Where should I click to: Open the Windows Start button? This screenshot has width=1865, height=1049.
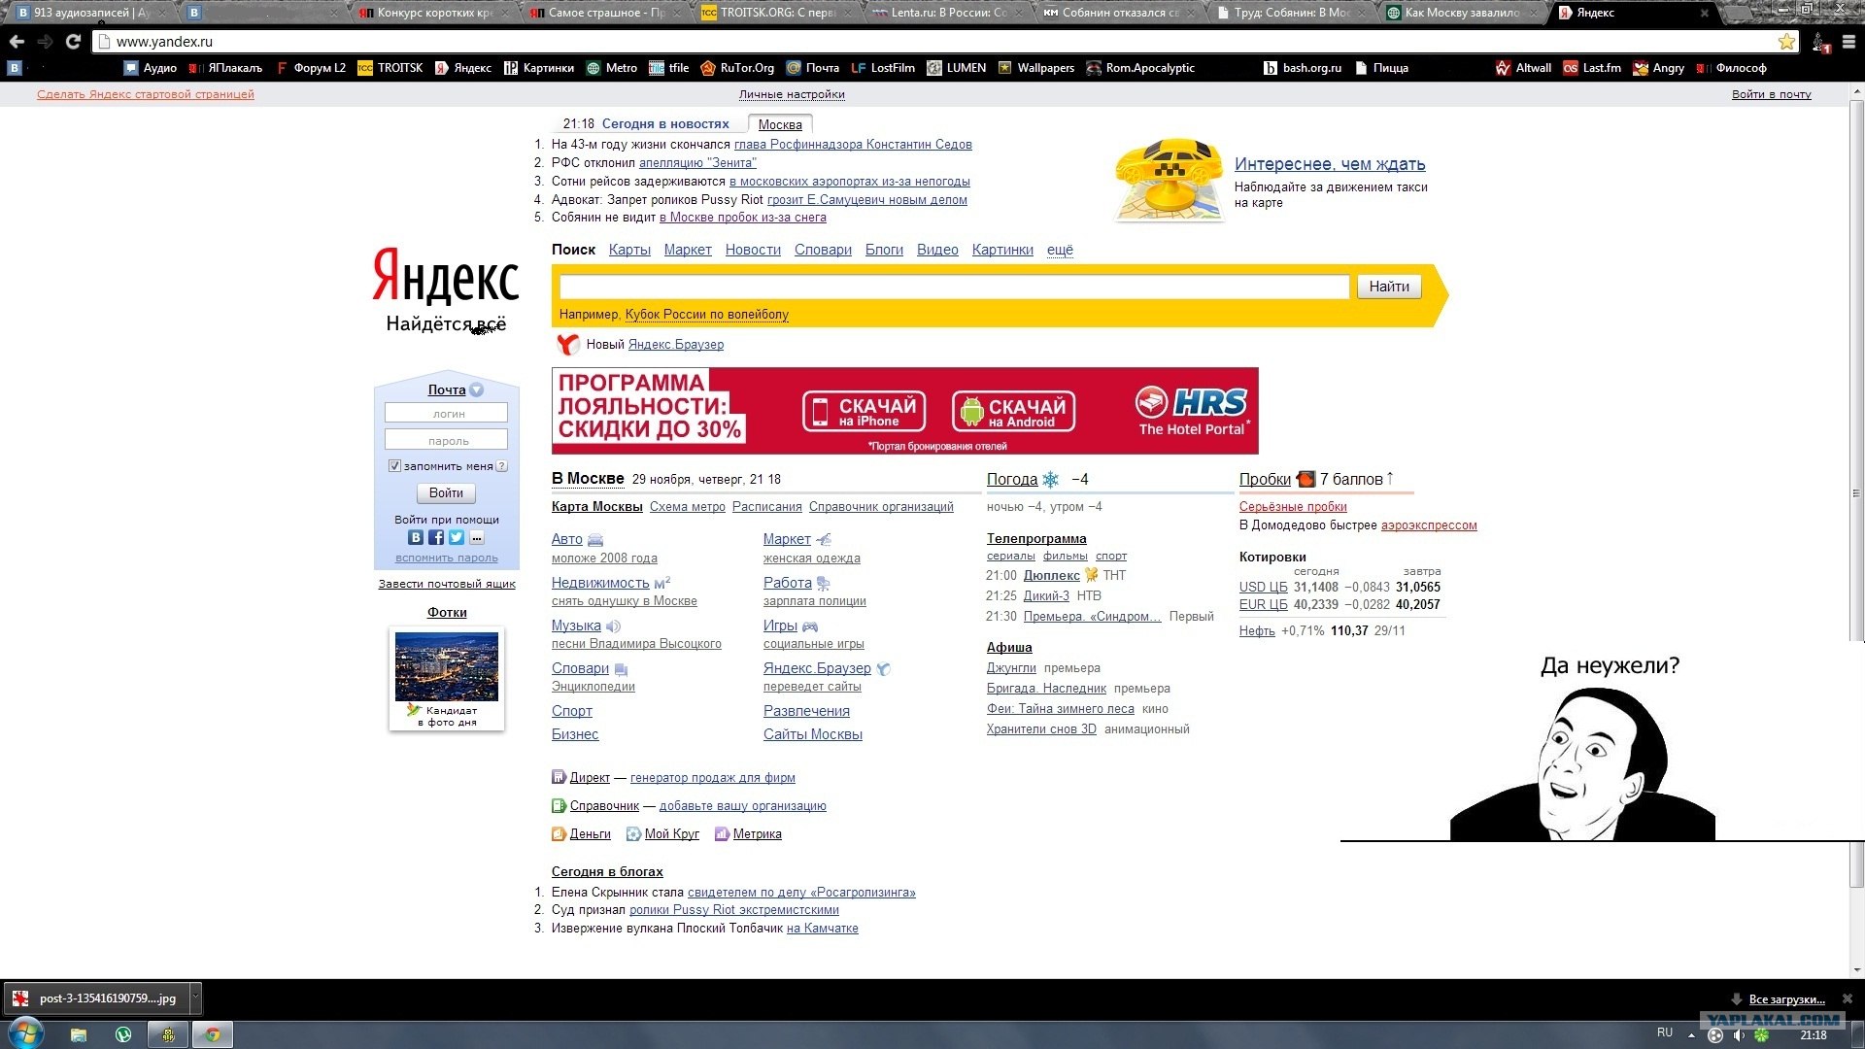26,1033
